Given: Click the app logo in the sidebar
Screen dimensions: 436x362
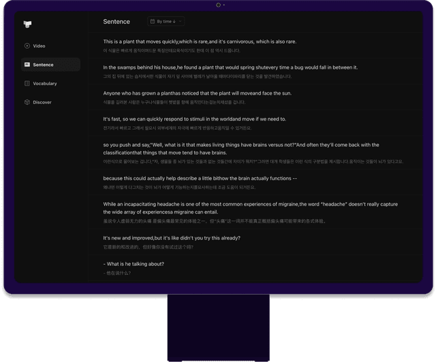Looking at the screenshot, I should click(x=27, y=24).
